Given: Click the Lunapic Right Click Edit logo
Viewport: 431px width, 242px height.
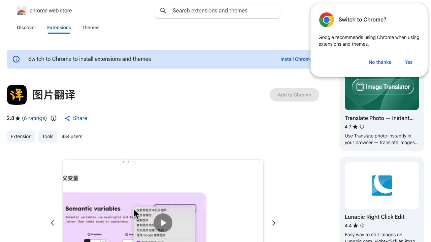Looking at the screenshot, I should pyautogui.click(x=382, y=186).
